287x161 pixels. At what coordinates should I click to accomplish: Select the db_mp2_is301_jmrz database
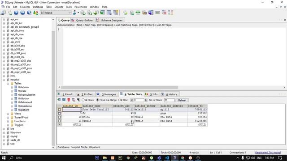tap(21, 68)
